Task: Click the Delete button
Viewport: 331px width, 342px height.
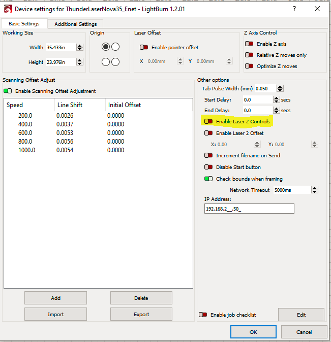Action: pyautogui.click(x=141, y=298)
